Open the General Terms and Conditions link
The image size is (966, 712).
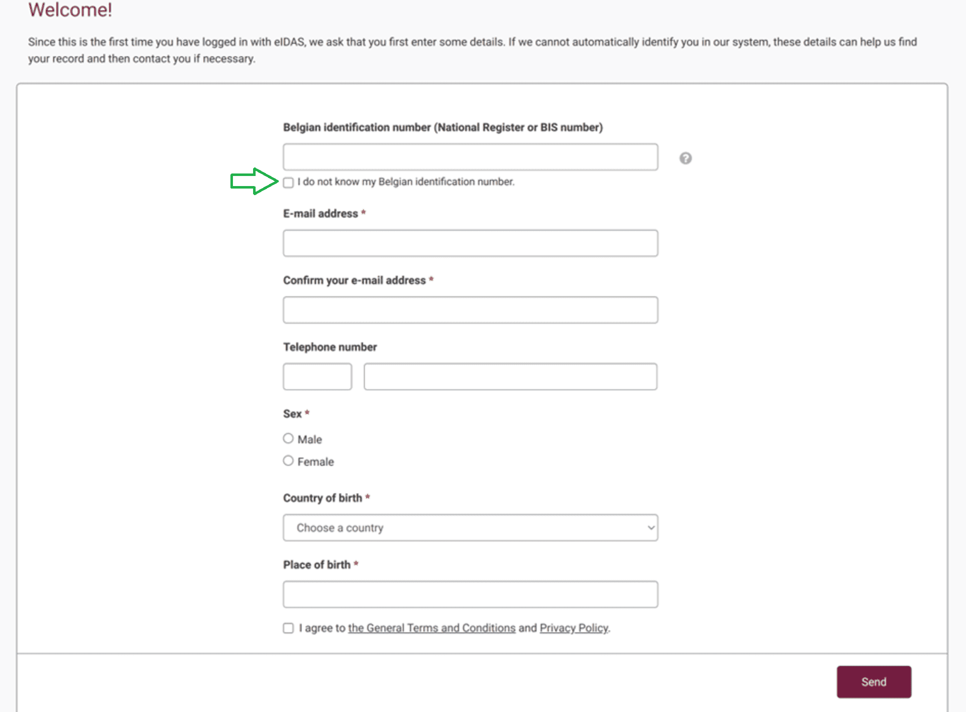(432, 628)
